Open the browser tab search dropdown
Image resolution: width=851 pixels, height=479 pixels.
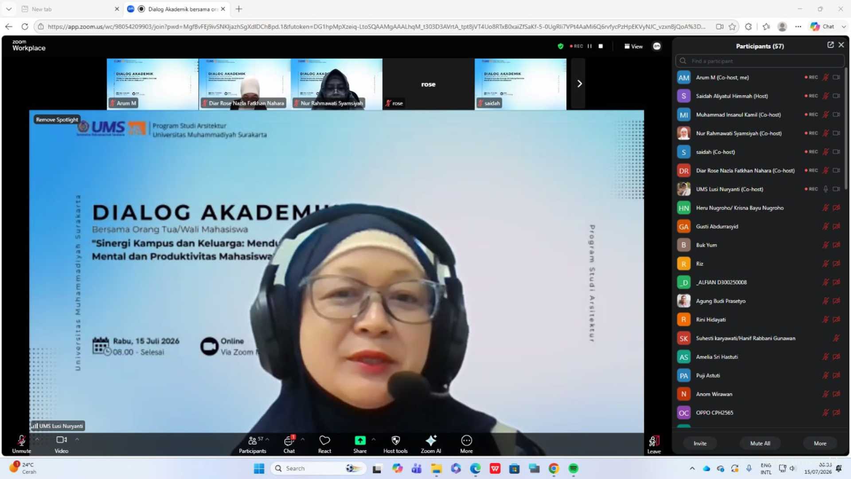point(9,9)
